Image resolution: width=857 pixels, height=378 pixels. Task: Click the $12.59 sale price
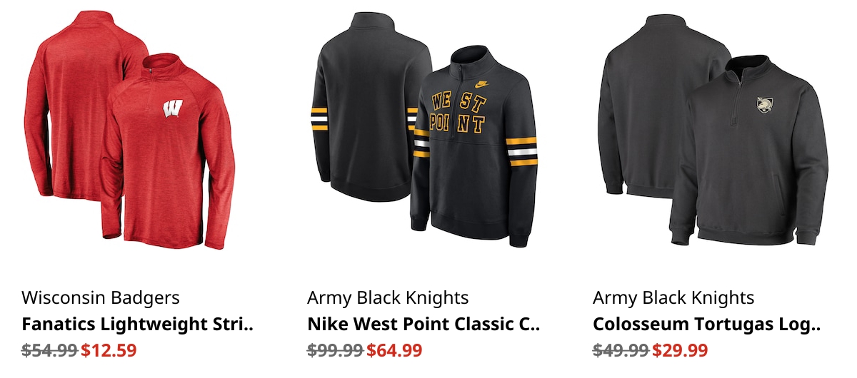click(x=109, y=351)
